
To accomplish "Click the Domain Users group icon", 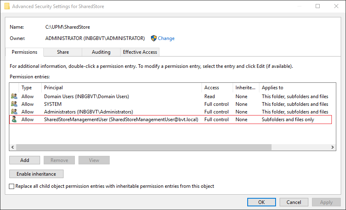I will click(x=14, y=97).
